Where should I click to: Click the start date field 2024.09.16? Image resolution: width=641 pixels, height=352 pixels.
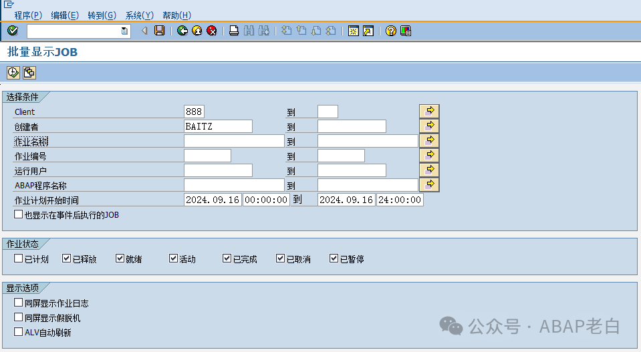tap(213, 200)
